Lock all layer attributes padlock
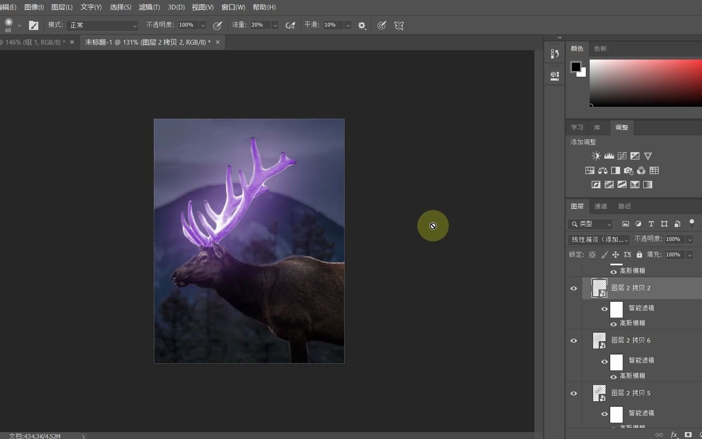Viewport: 702px width, 439px height. pyautogui.click(x=639, y=255)
